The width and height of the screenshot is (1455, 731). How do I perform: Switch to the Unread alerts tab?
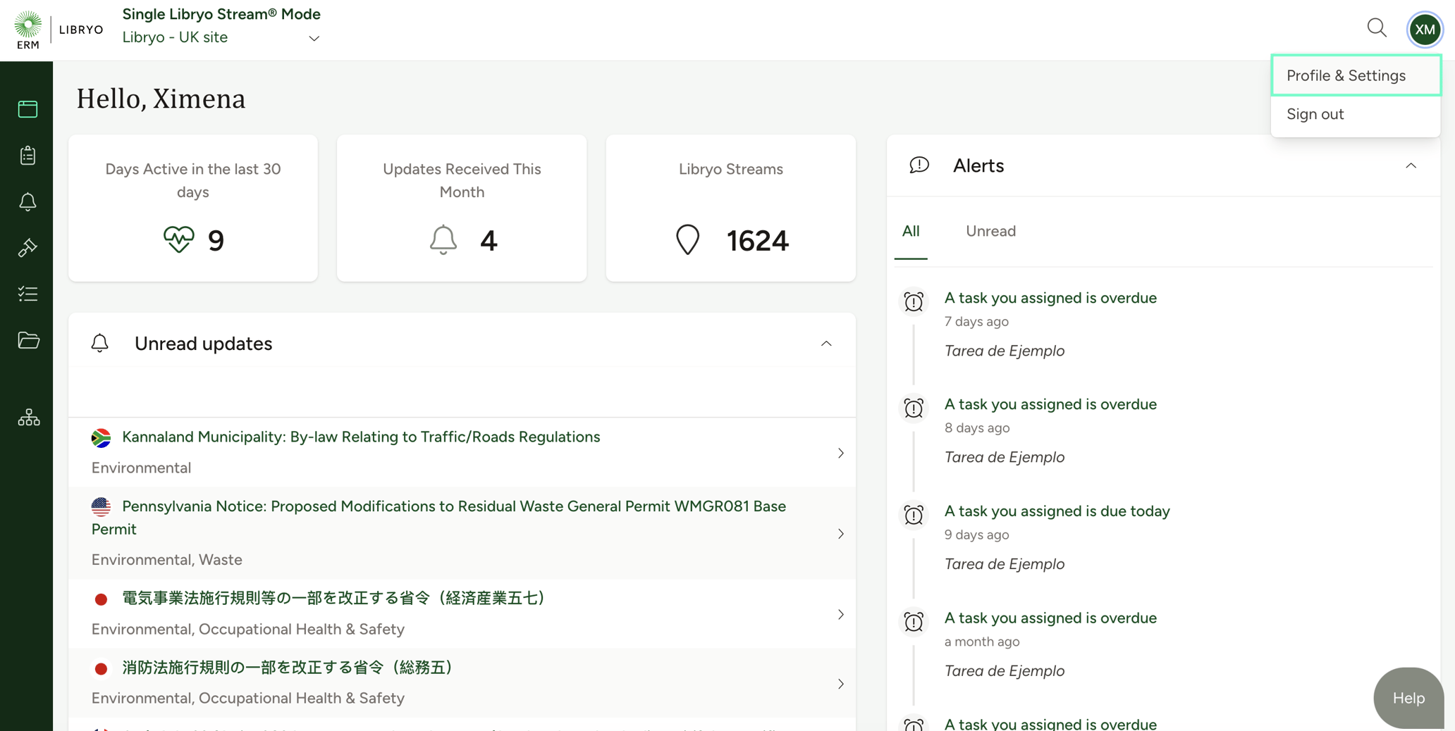990,231
